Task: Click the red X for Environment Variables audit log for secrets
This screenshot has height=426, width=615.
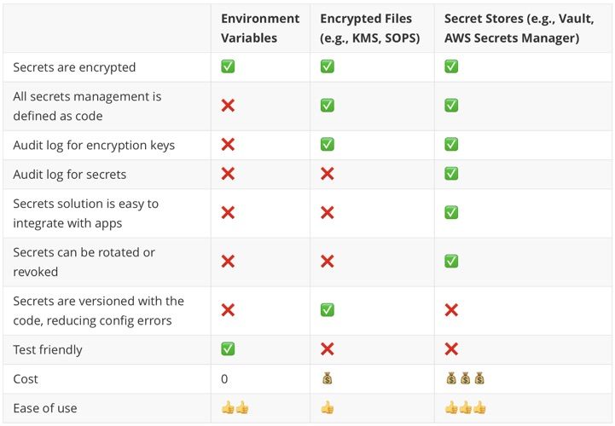Action: pyautogui.click(x=228, y=174)
